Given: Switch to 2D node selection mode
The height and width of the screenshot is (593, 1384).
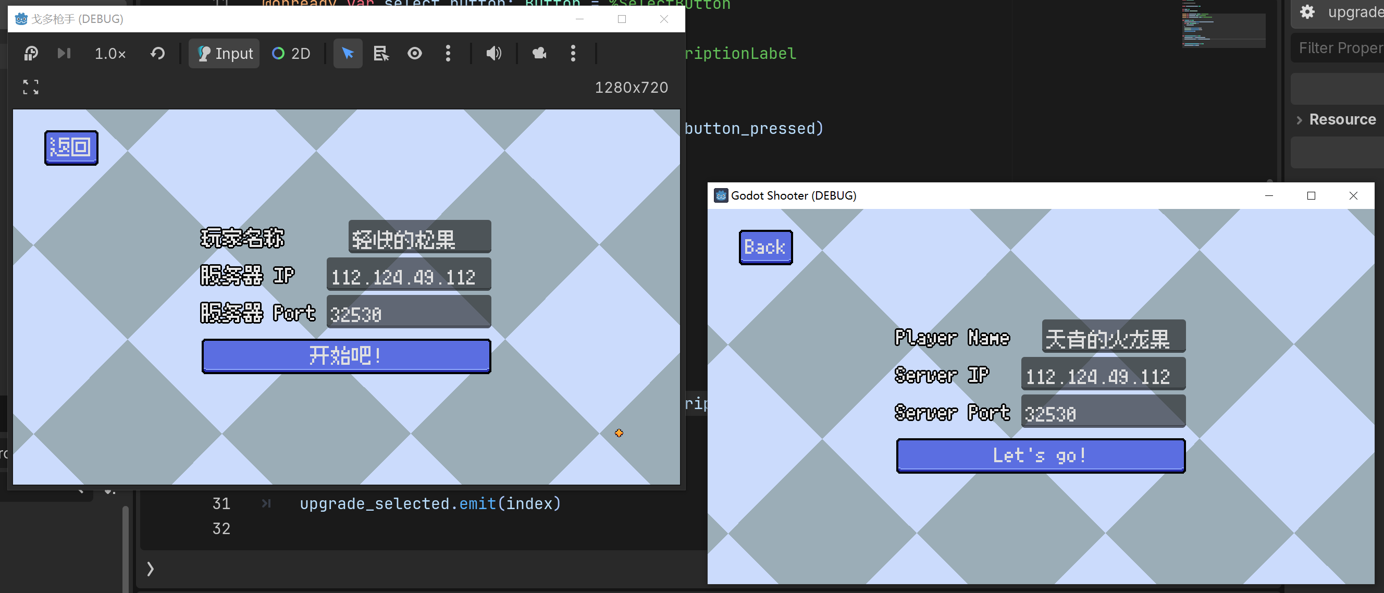Looking at the screenshot, I should click(x=291, y=53).
